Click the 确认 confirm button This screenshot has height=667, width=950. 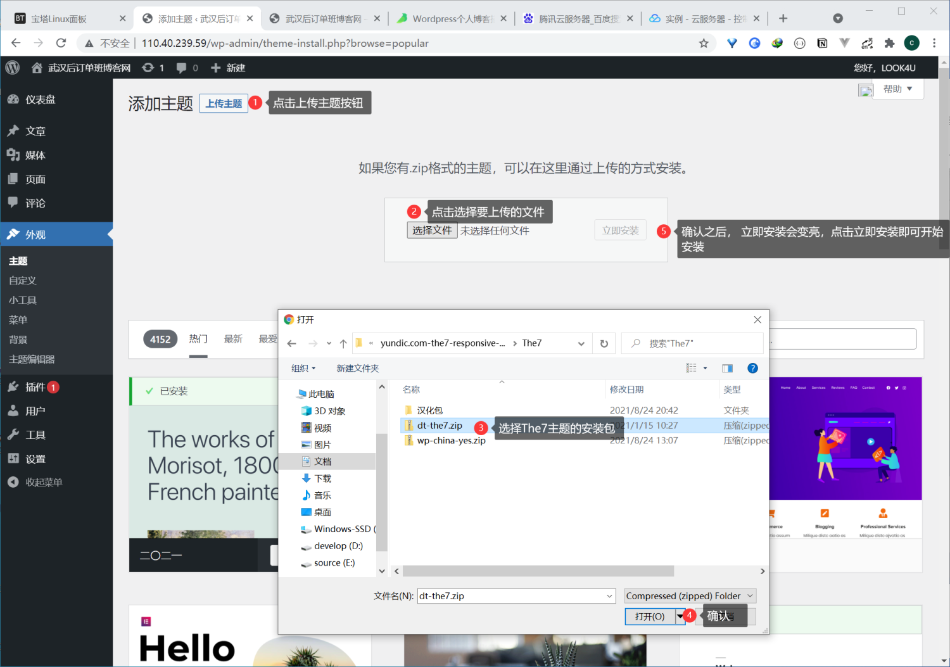722,615
